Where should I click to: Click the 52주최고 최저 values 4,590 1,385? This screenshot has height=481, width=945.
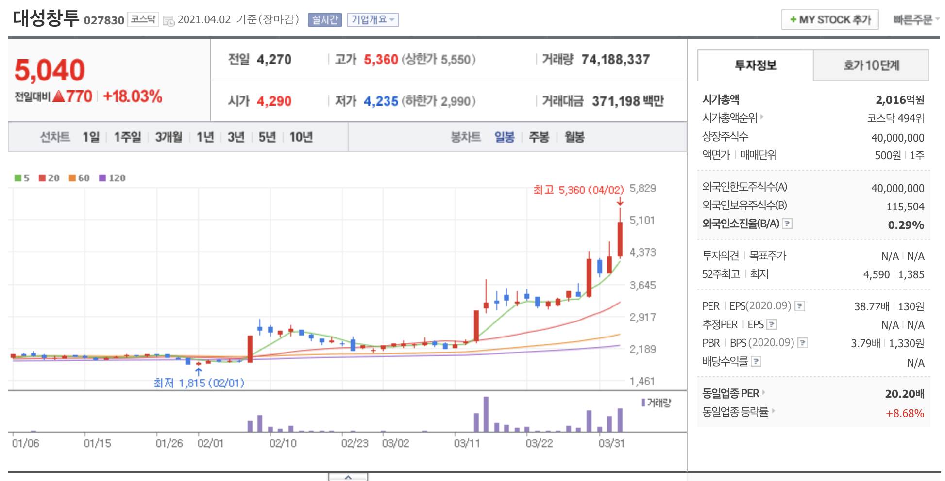point(894,274)
